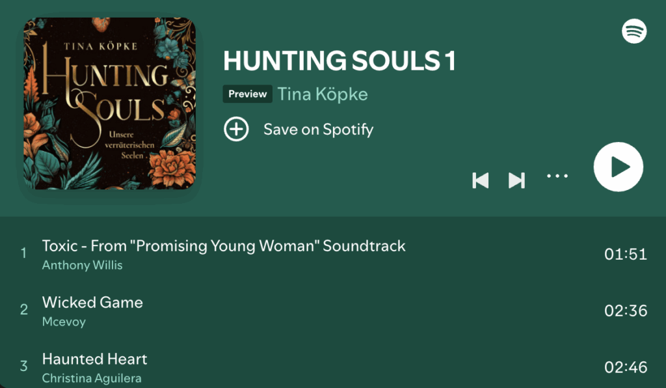Open the three-dot more options menu
This screenshot has height=388, width=666.
pos(557,176)
